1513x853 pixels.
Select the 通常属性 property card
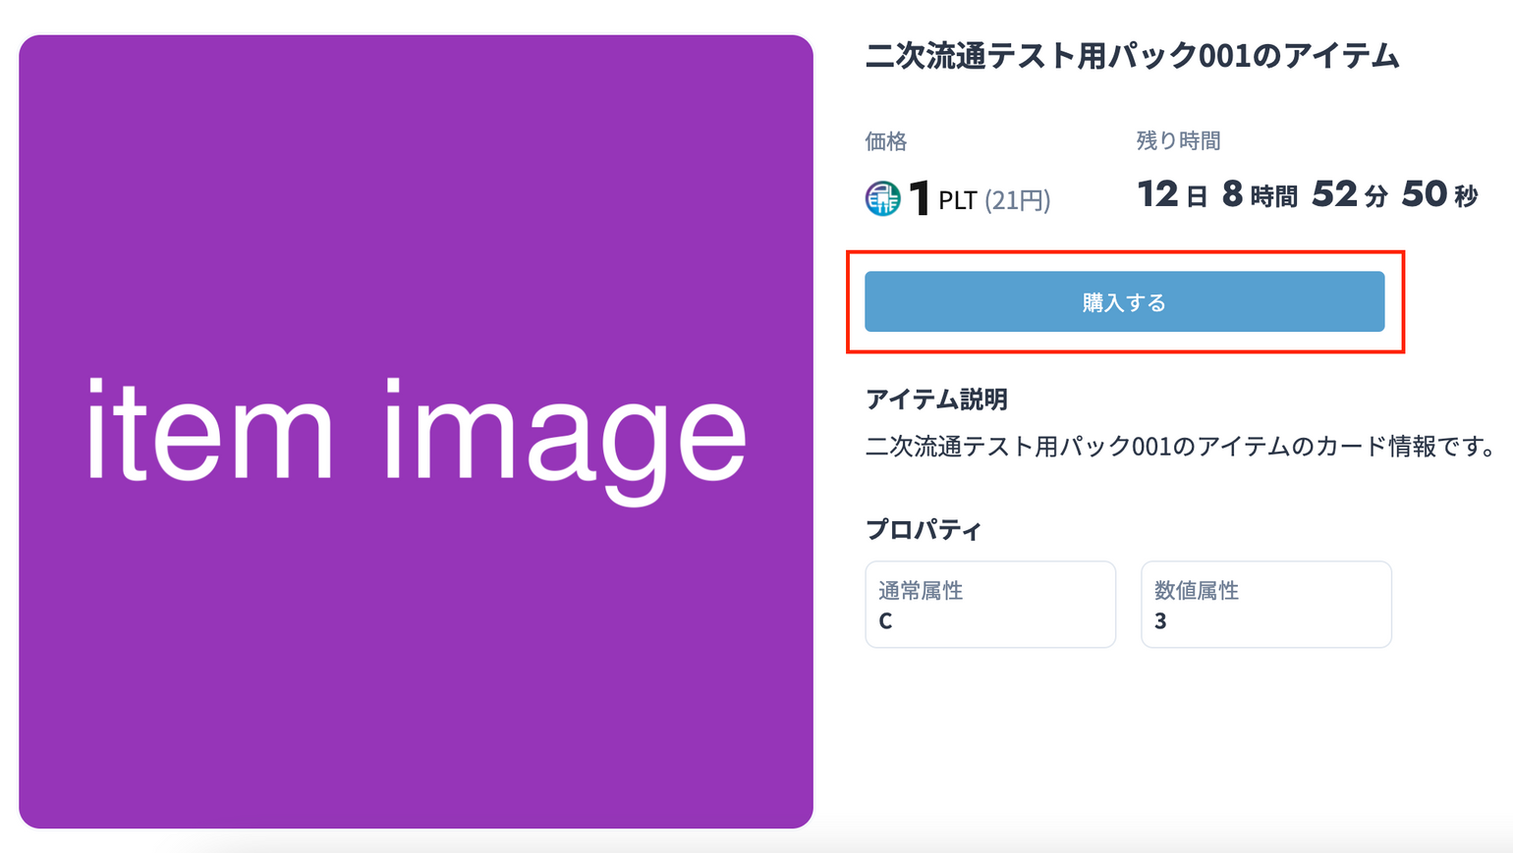[x=989, y=604]
